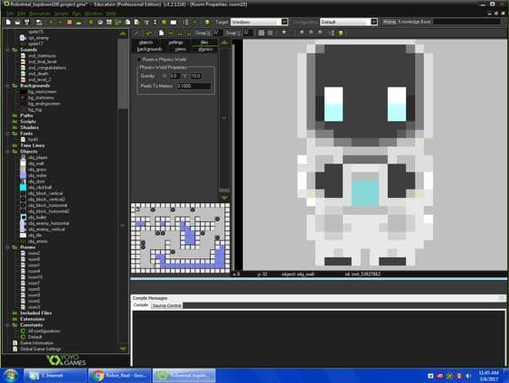Confirm room changes with green checkmark icon
The width and height of the screenshot is (509, 383).
[137, 33]
